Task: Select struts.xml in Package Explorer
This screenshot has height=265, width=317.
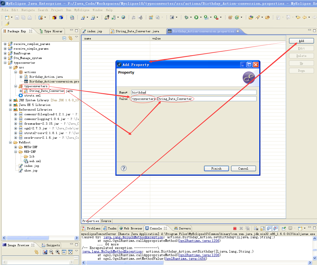Action: click(x=32, y=96)
